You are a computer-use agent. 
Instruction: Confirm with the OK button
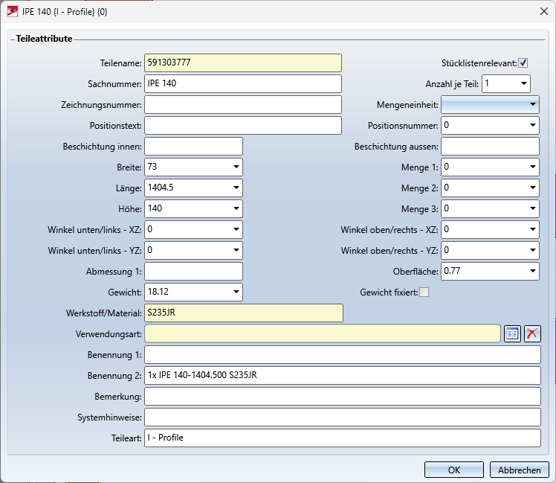click(453, 470)
